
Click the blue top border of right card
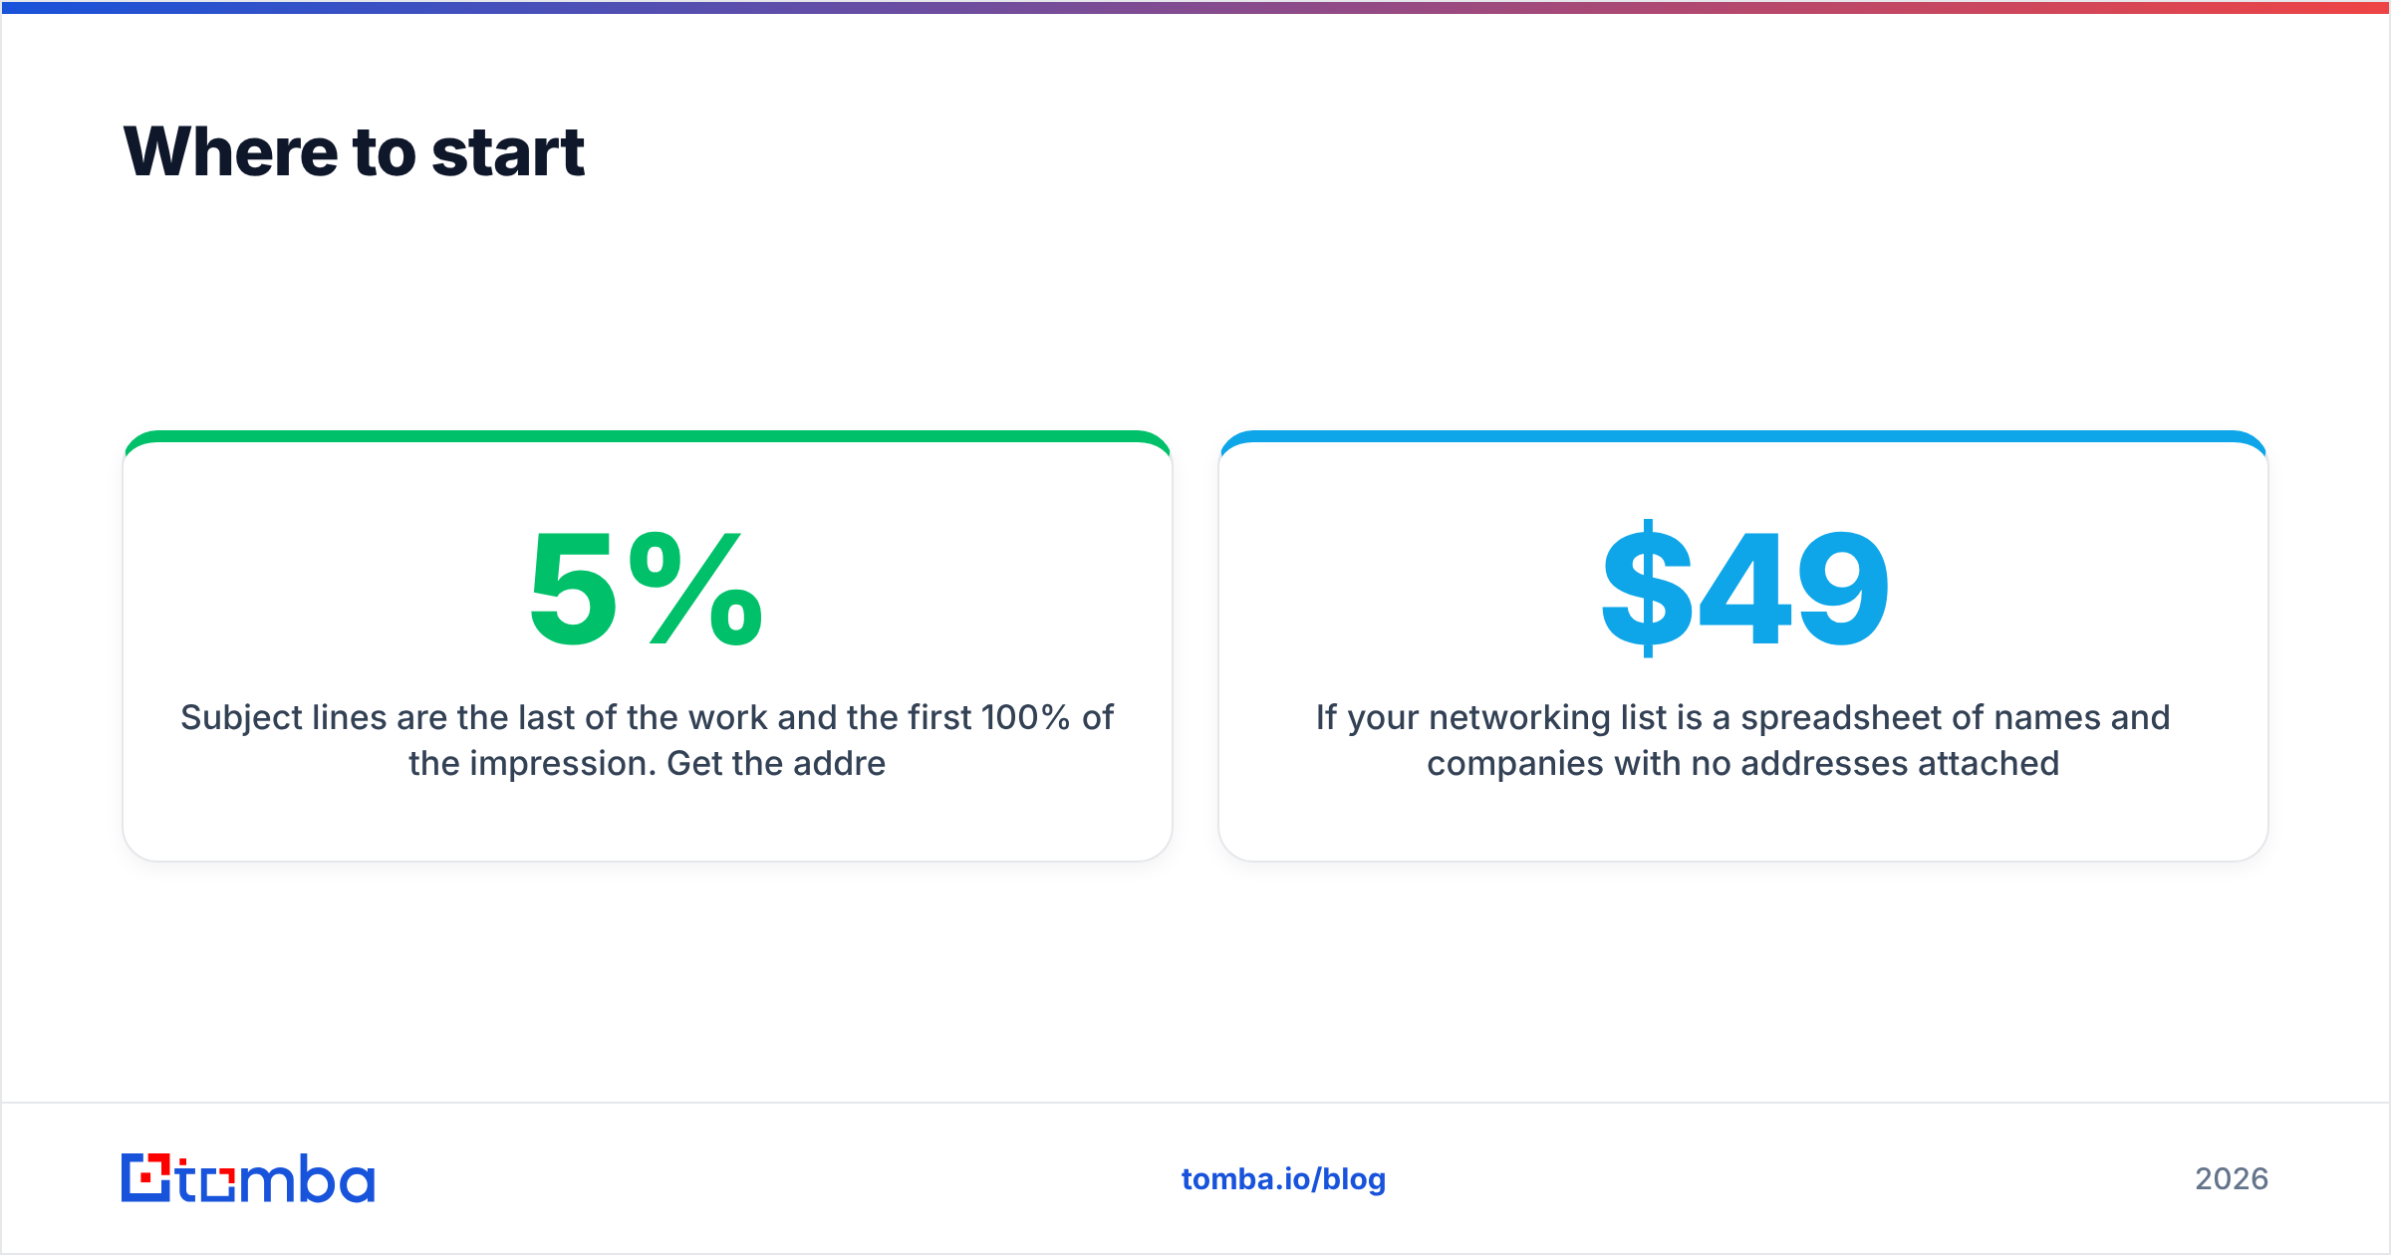click(1742, 436)
